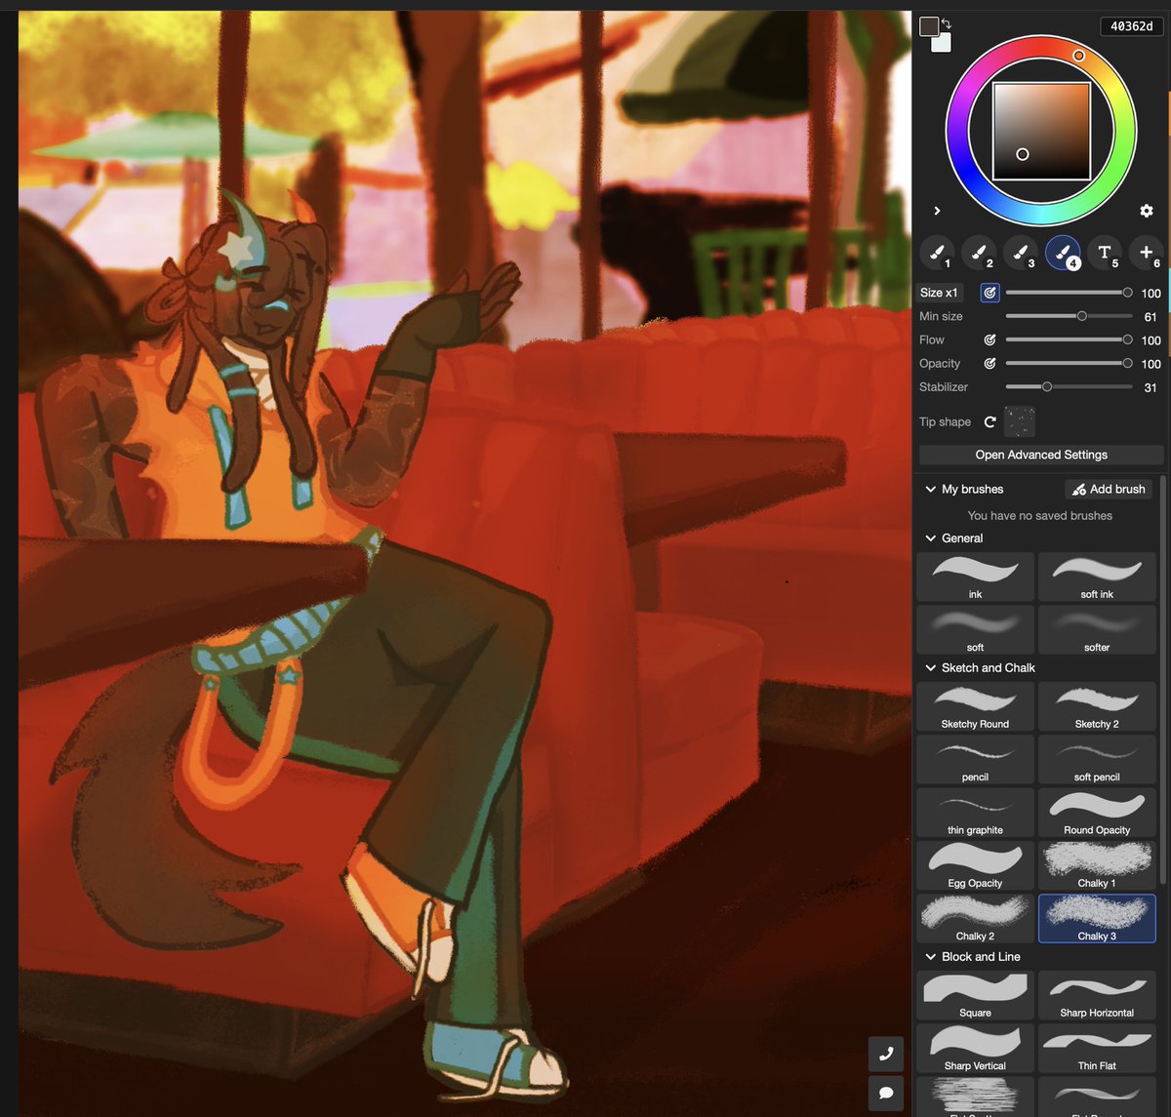Click the Size x1 multiplier button
1171x1117 pixels.
pyautogui.click(x=939, y=293)
